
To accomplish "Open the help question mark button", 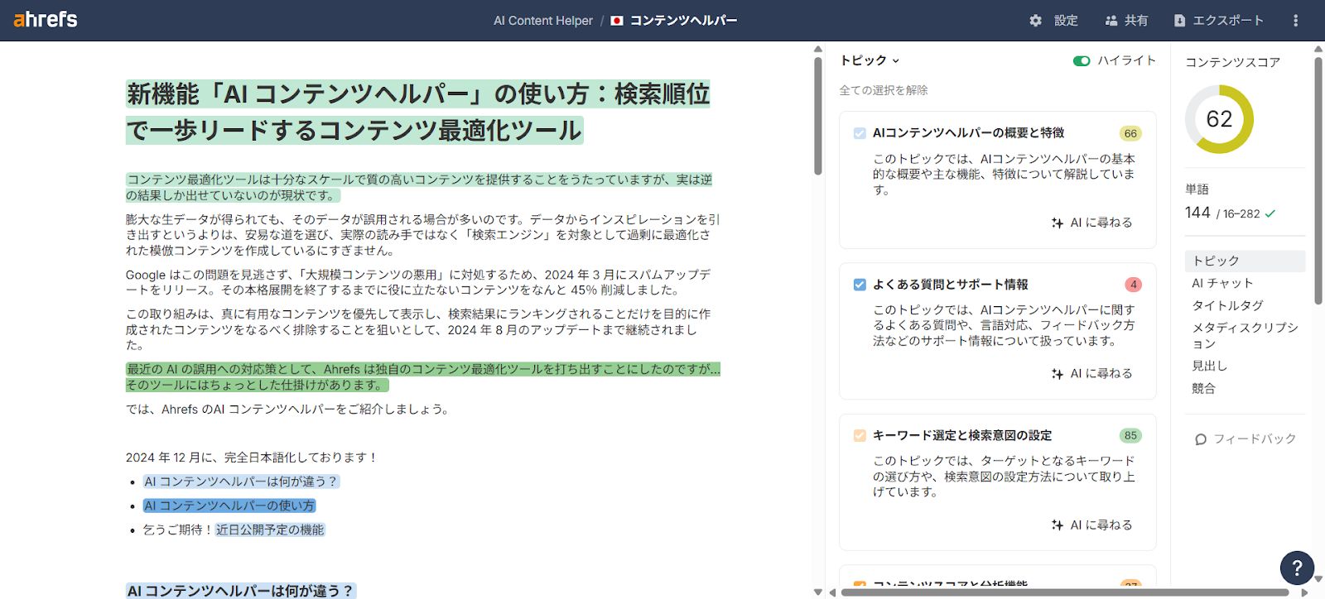I will coord(1297,568).
